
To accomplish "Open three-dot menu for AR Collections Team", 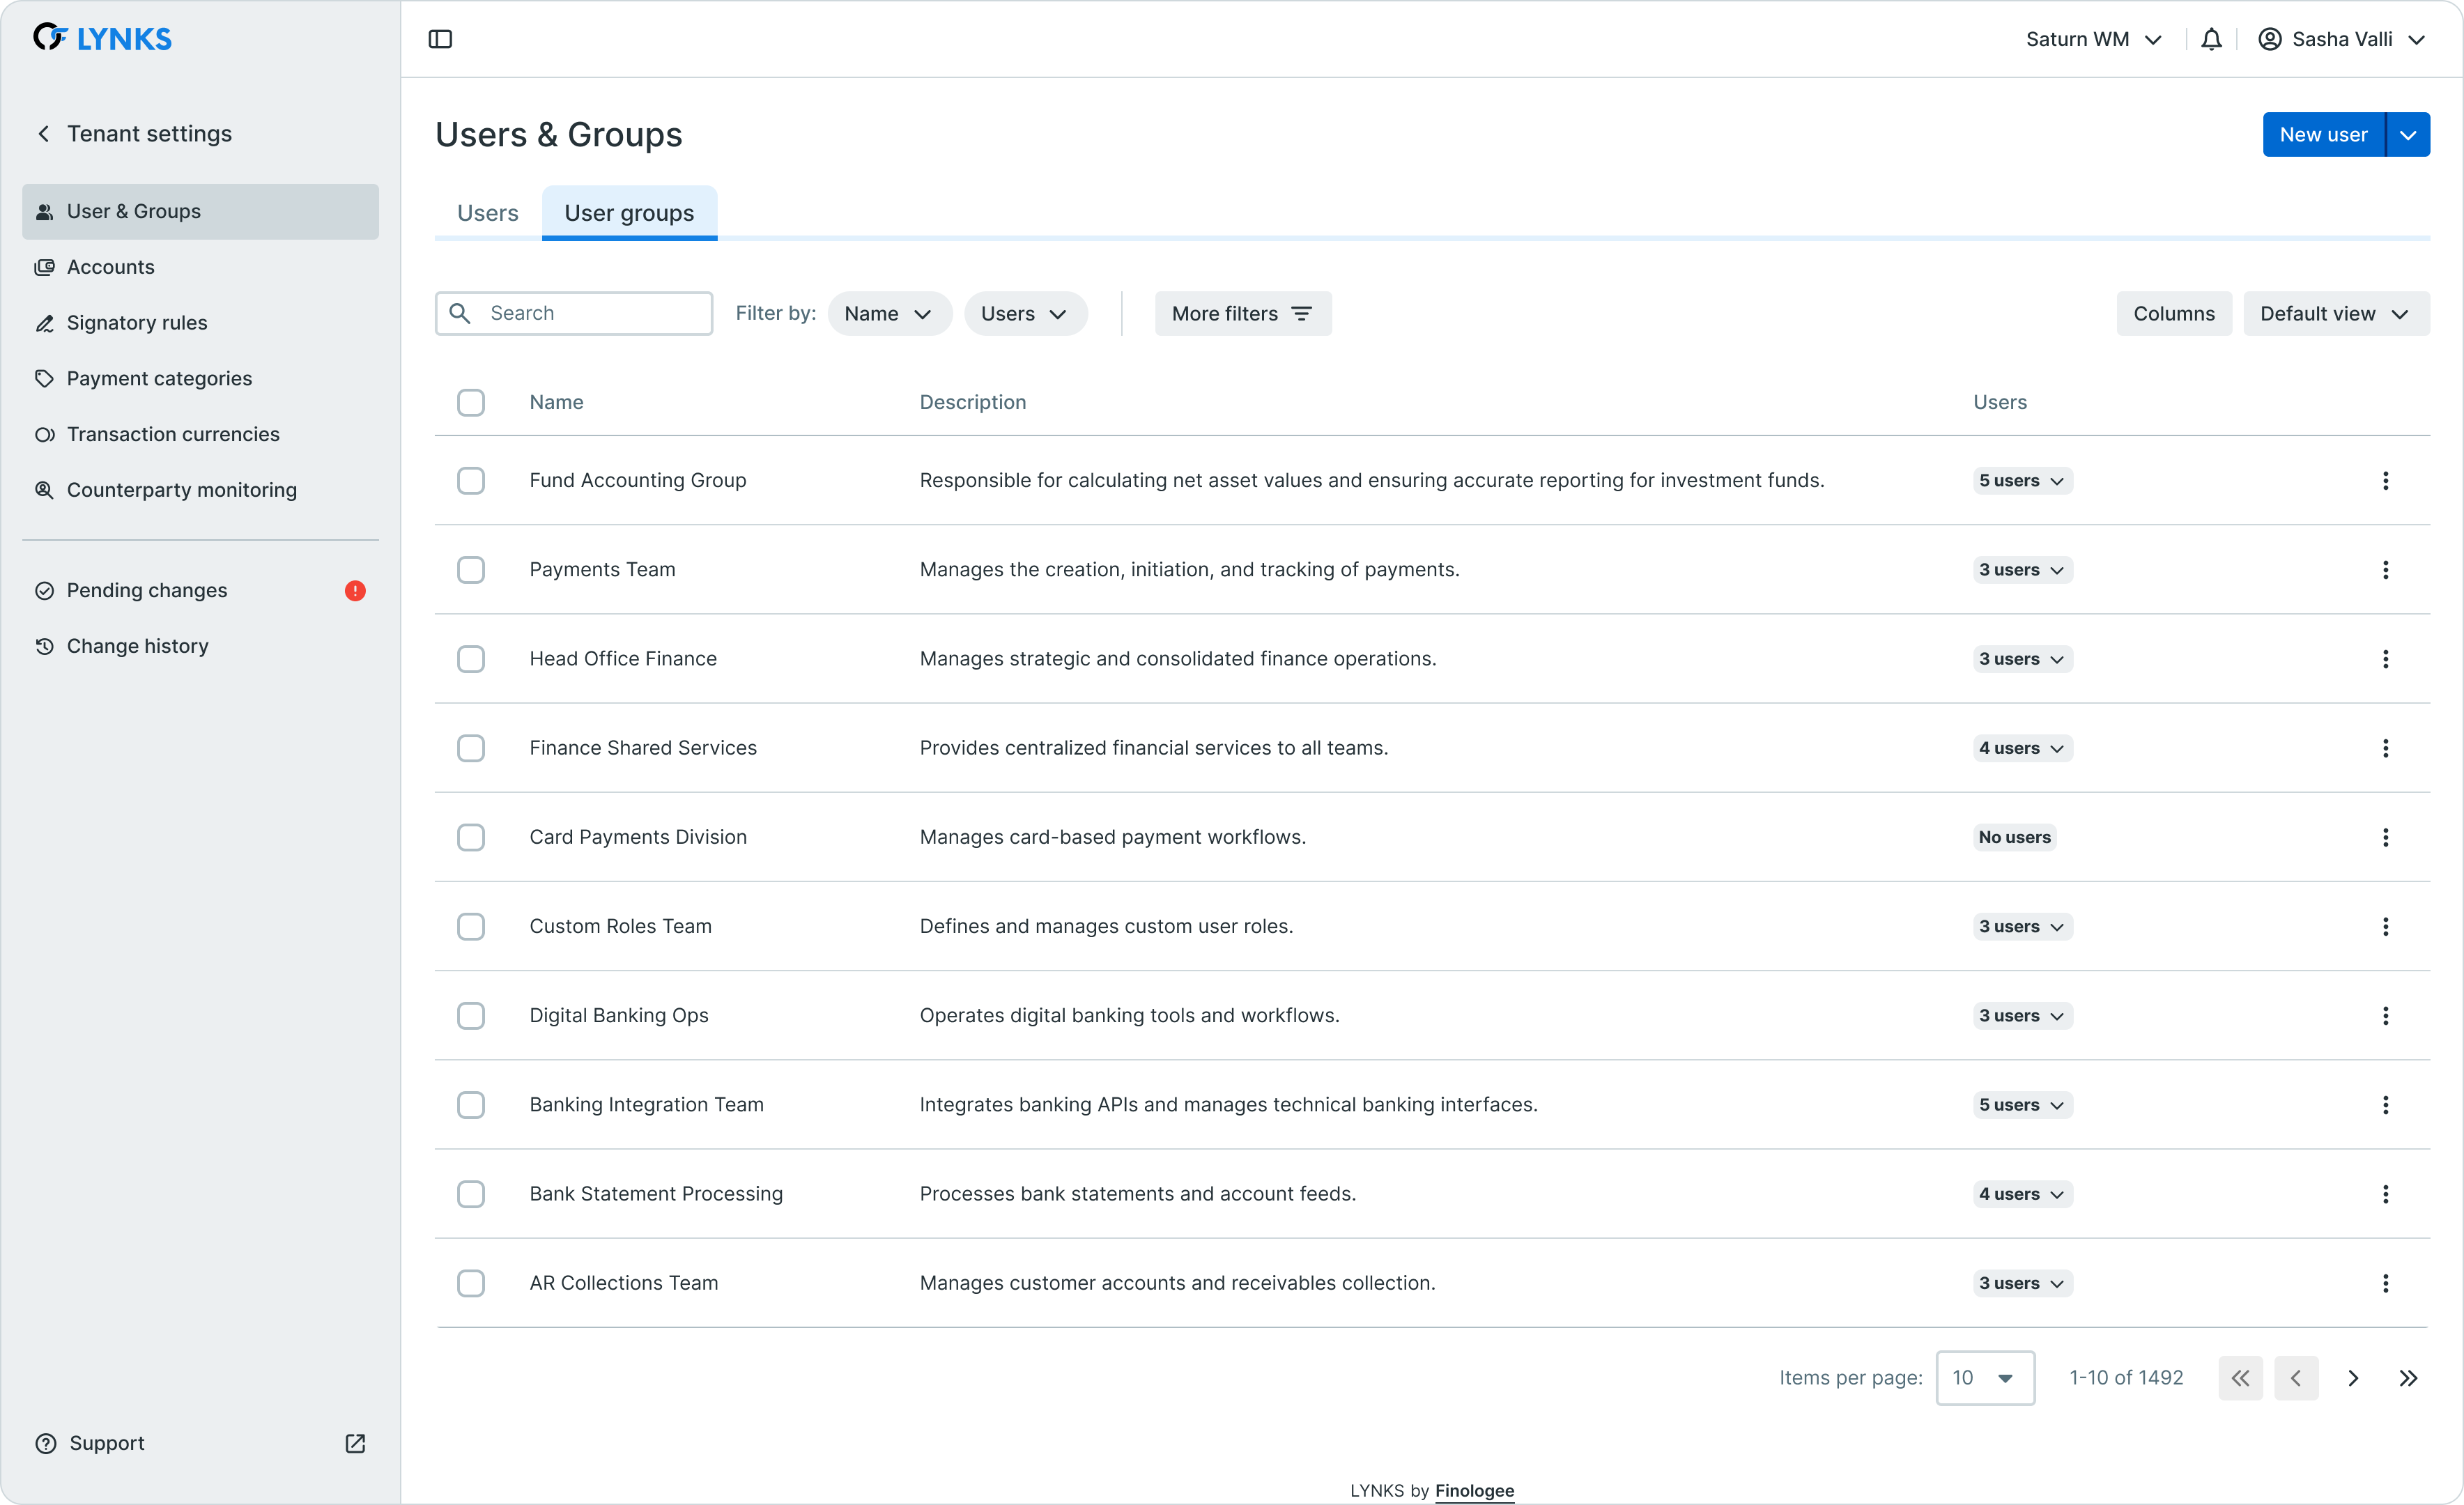I will pos(2385,1283).
